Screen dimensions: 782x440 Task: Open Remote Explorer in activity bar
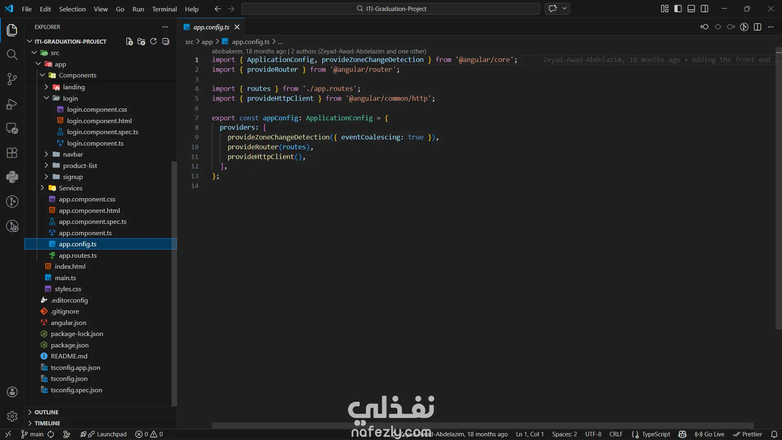[x=12, y=128]
